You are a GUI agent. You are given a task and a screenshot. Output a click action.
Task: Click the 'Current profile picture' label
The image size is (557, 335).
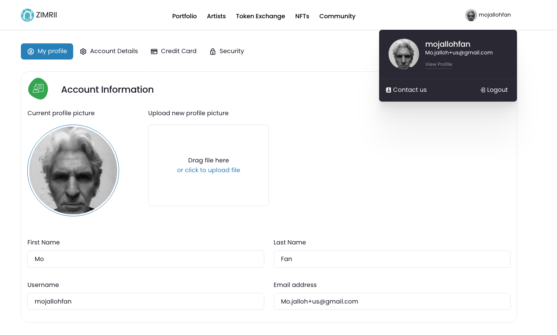pyautogui.click(x=61, y=113)
